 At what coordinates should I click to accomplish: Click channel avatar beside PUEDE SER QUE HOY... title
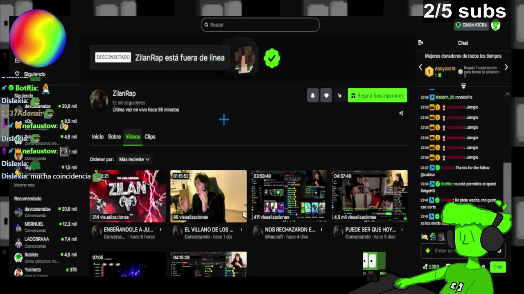(338, 231)
